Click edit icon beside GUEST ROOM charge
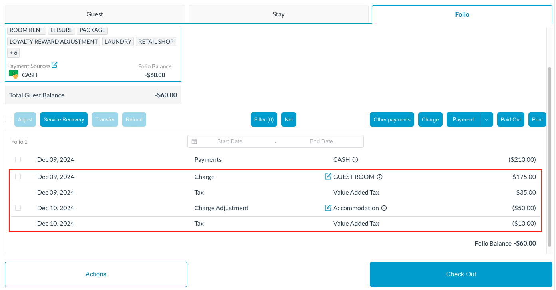This screenshot has width=556, height=290. tap(328, 177)
